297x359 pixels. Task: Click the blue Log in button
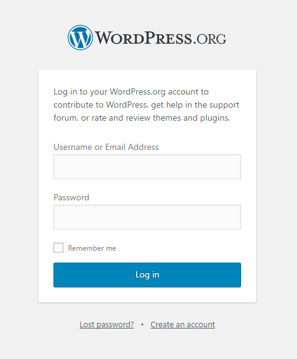pyautogui.click(x=147, y=275)
